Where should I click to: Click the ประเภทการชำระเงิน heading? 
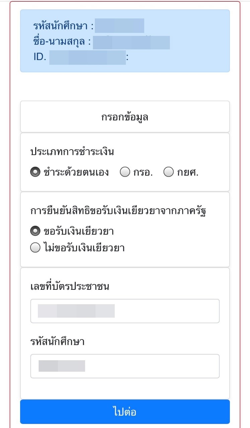[x=72, y=152]
